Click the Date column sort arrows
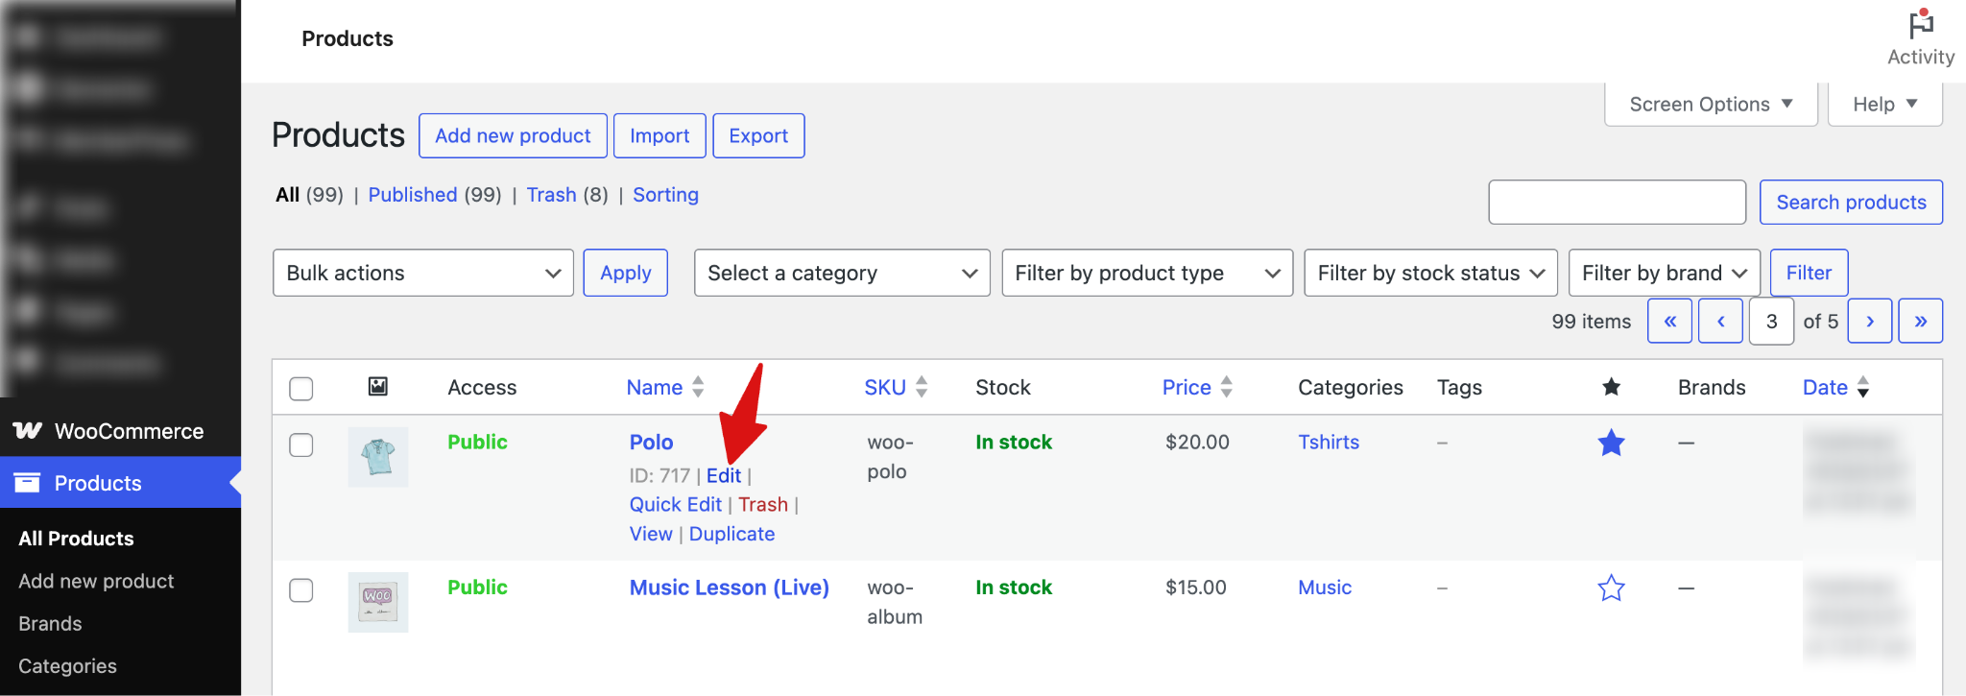The width and height of the screenshot is (1966, 696). tap(1863, 387)
